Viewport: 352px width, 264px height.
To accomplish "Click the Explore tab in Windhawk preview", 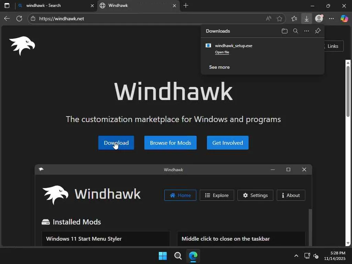I will pos(217,195).
